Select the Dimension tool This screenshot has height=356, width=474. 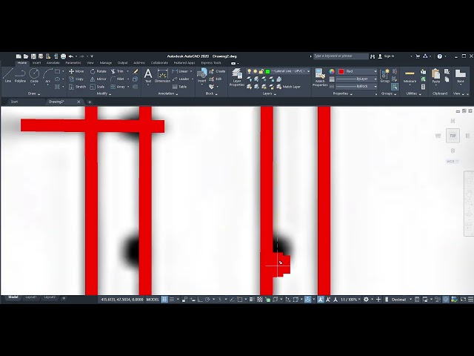(163, 76)
